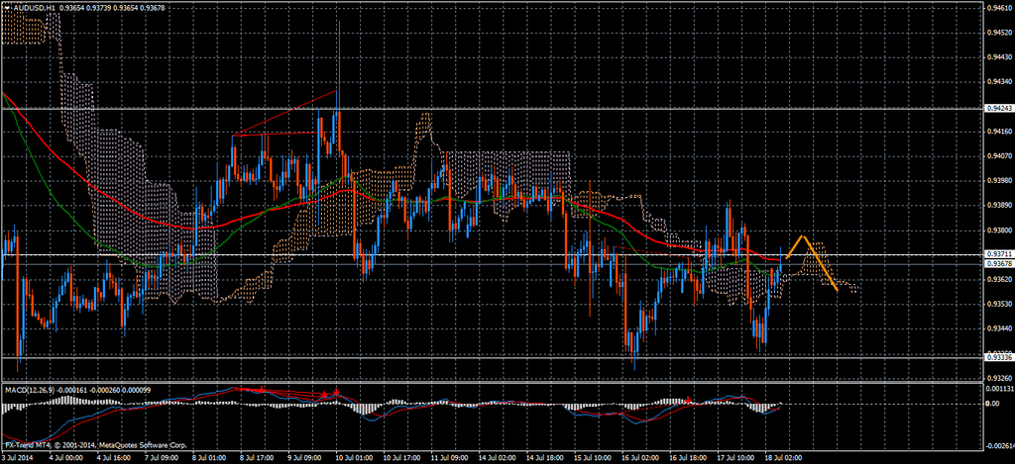
Task: Click the 7 Jul 09:00 time label
Action: pos(160,458)
